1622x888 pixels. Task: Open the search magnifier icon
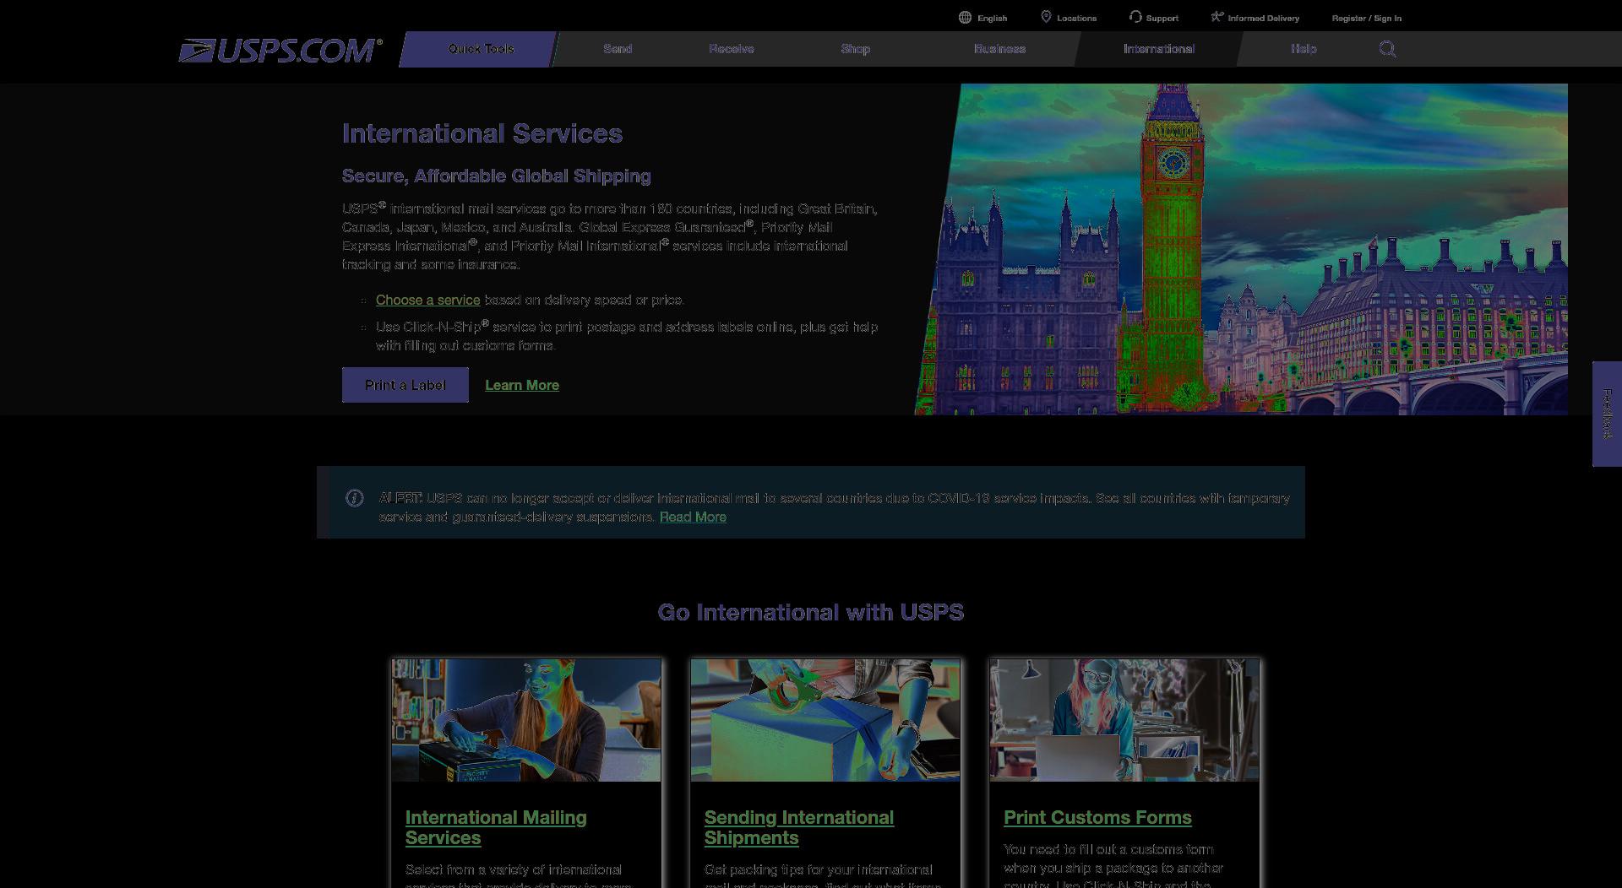(1387, 49)
